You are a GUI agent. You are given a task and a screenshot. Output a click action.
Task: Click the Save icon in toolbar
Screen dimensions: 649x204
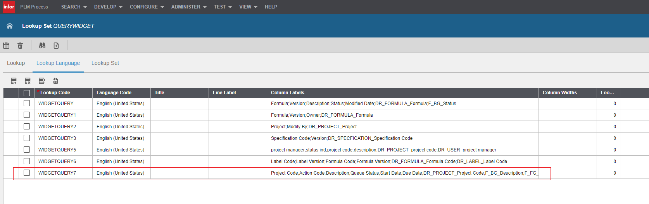pos(6,46)
